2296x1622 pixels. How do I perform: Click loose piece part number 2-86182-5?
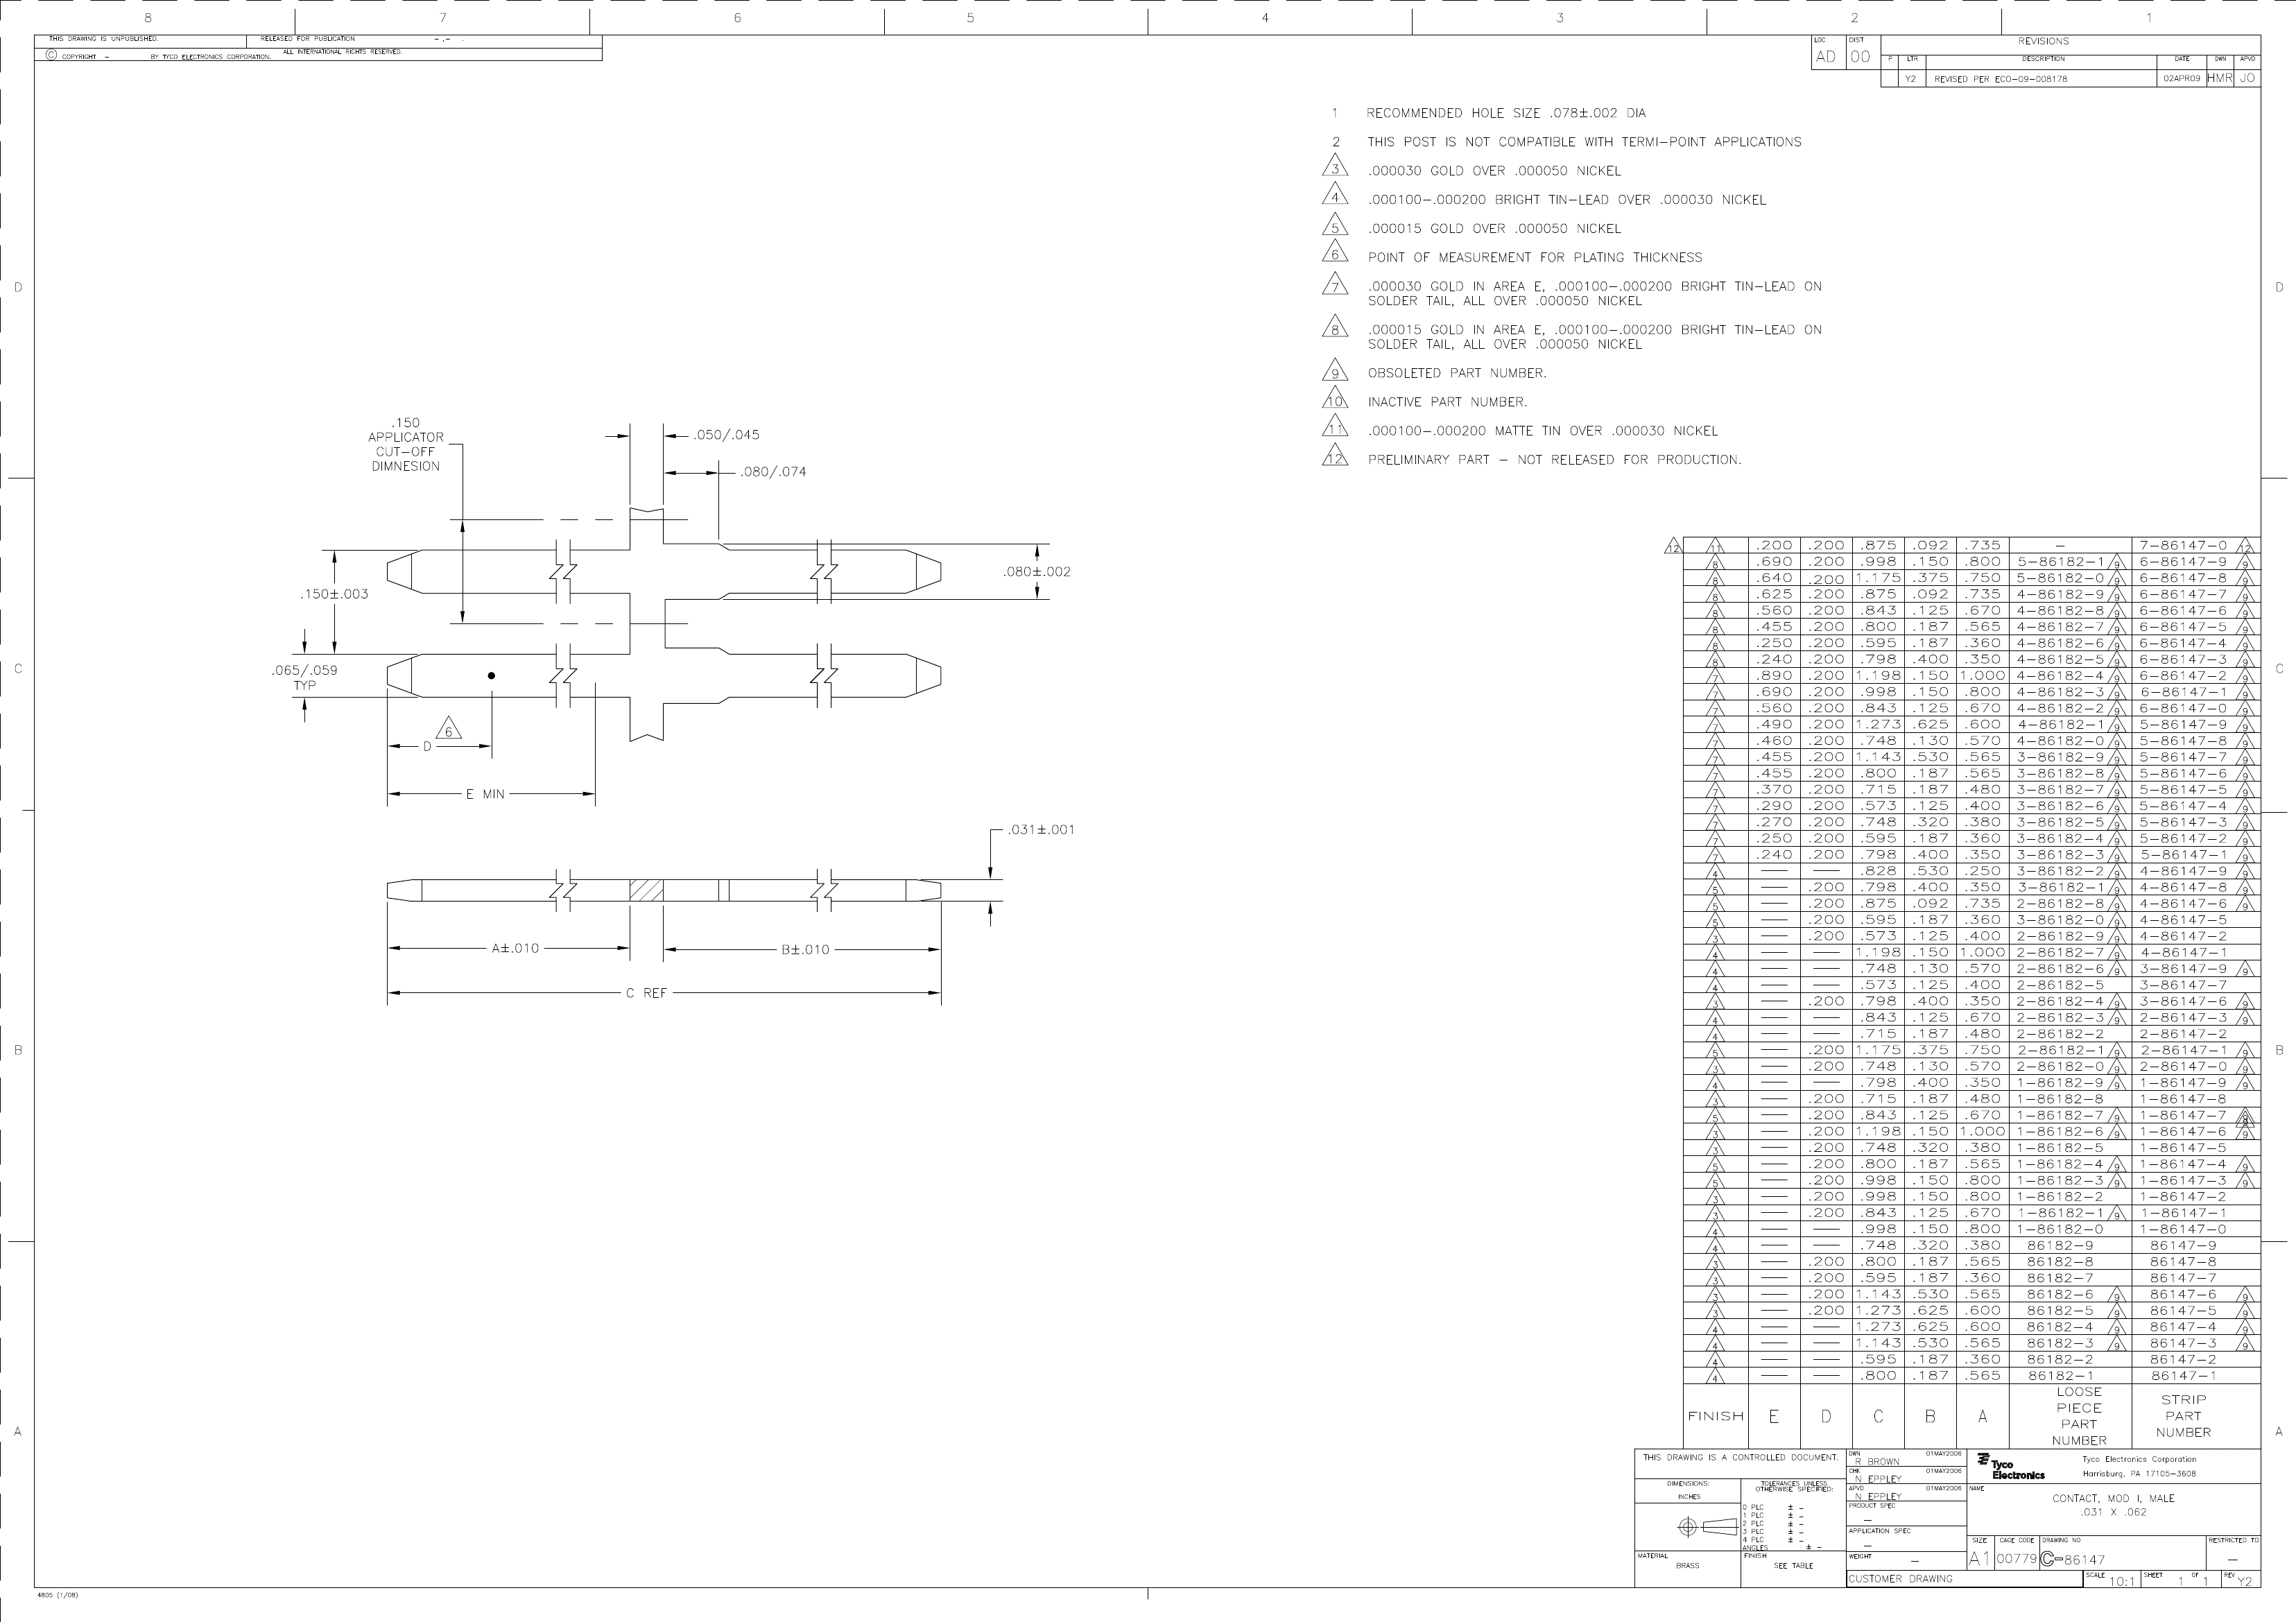[2060, 985]
